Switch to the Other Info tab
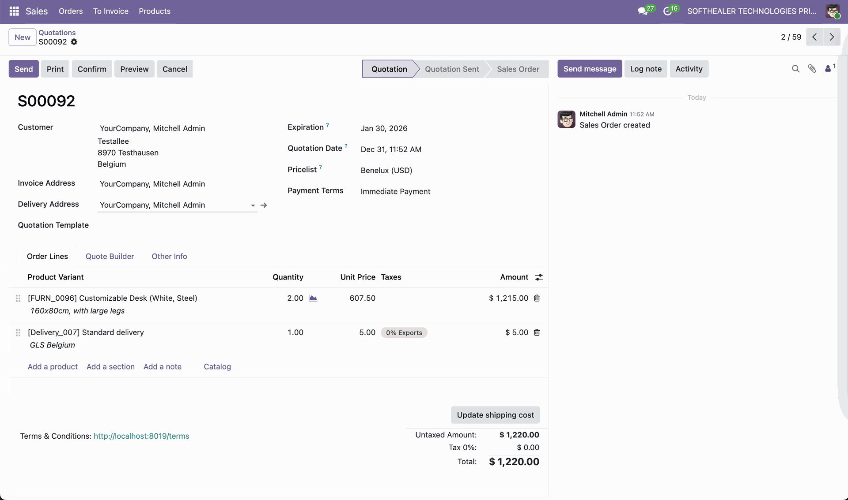The width and height of the screenshot is (848, 500). (169, 257)
